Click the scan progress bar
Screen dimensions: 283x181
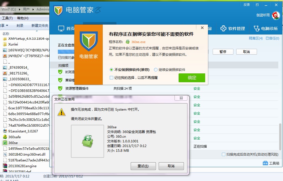[66, 52]
